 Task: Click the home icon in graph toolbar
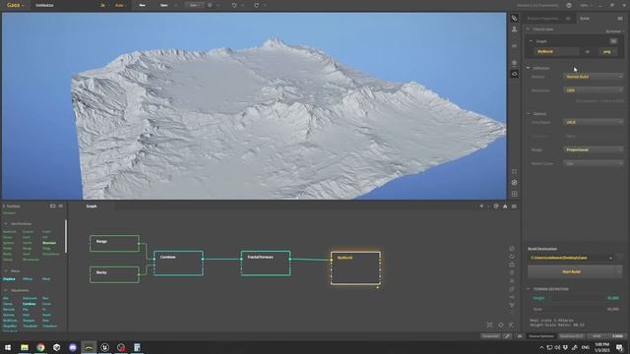(505, 206)
